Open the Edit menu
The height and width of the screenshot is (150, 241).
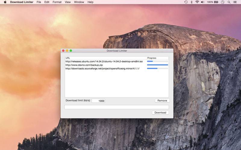(47, 2)
